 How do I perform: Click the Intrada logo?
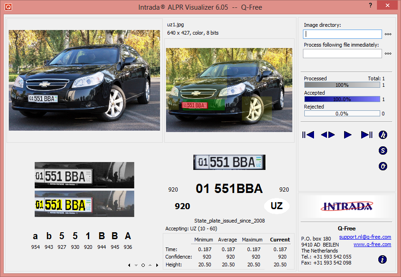pyautogui.click(x=347, y=206)
